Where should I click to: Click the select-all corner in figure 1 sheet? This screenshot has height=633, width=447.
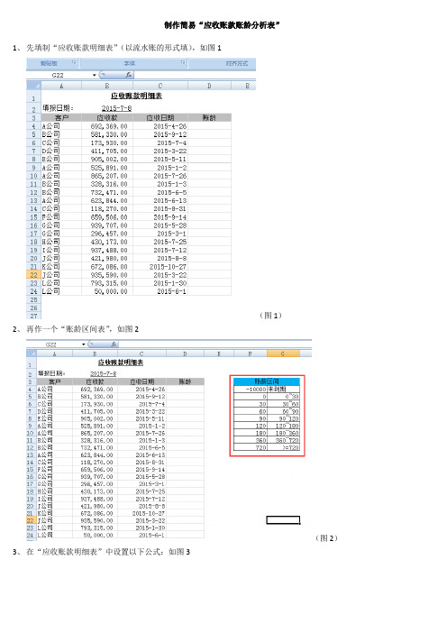click(34, 86)
